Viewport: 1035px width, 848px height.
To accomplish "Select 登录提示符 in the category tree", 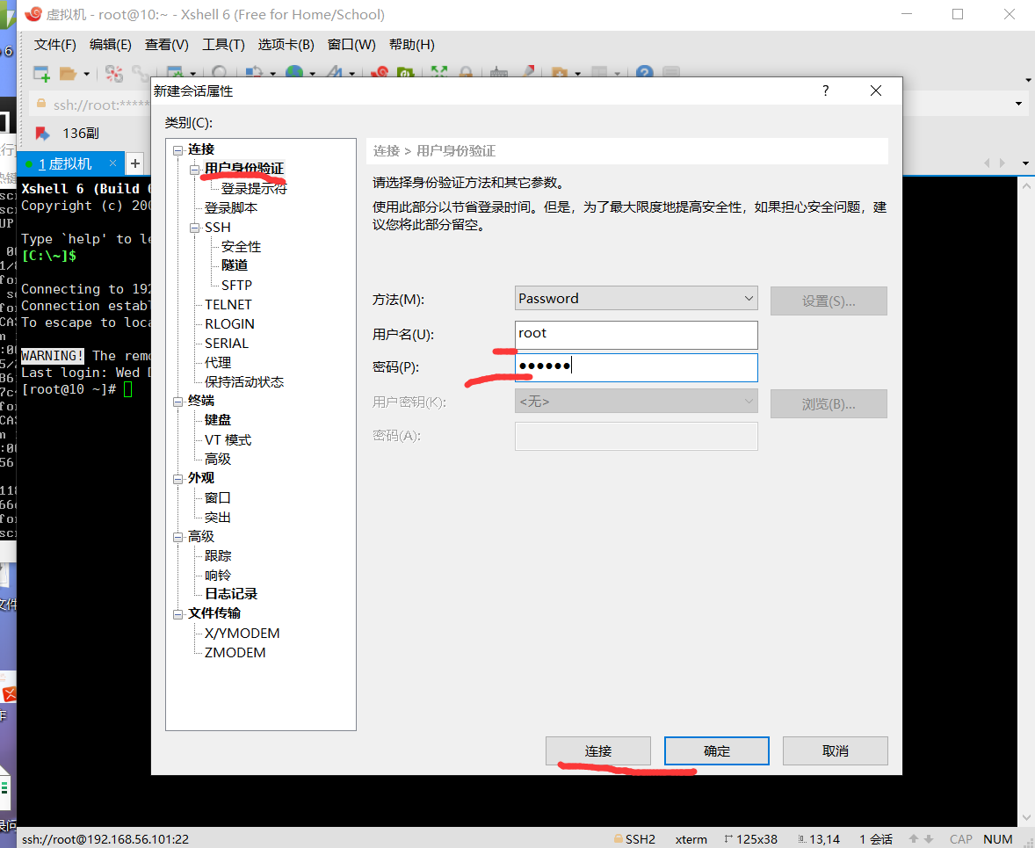I will [x=253, y=188].
